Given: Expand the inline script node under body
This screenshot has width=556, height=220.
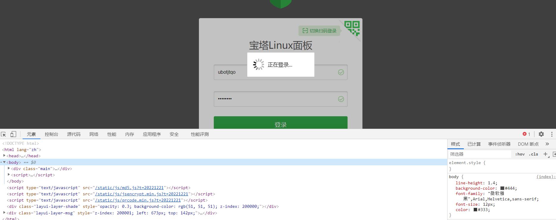Looking at the screenshot, I should [9, 175].
